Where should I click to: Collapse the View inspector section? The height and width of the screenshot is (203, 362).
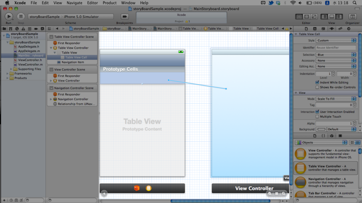pyautogui.click(x=296, y=93)
